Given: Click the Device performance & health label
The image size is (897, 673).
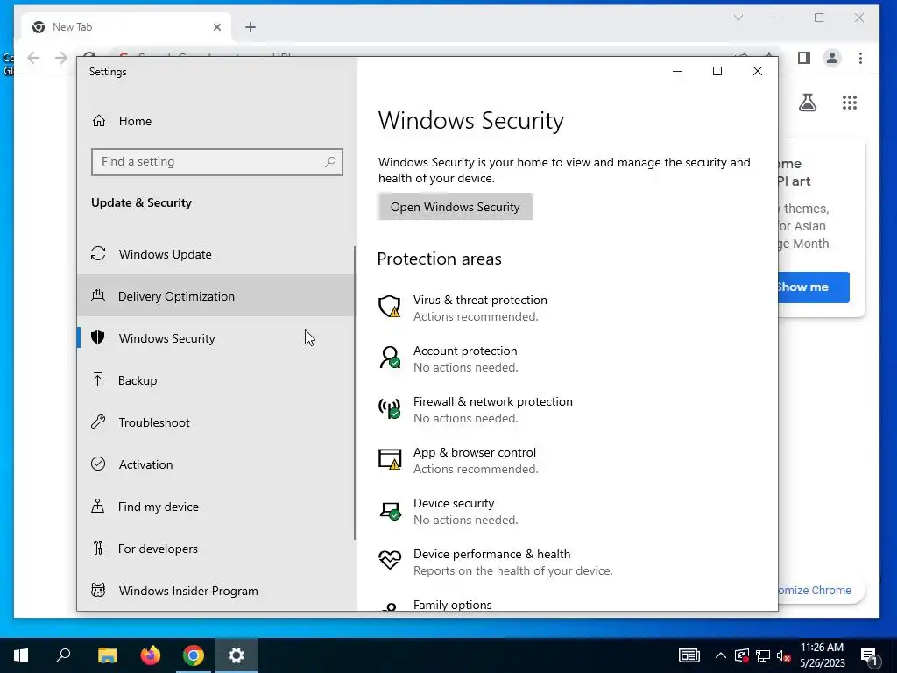Looking at the screenshot, I should click(491, 554).
